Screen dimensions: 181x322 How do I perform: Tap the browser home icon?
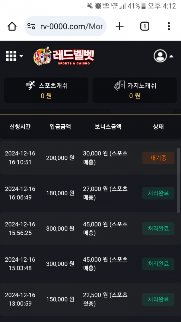coord(12,27)
